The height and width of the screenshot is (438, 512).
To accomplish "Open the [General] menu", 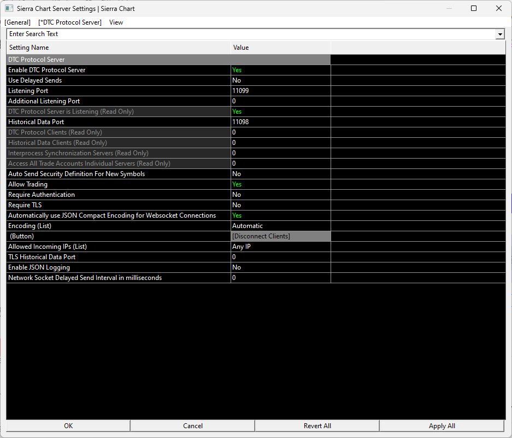I will [x=17, y=22].
